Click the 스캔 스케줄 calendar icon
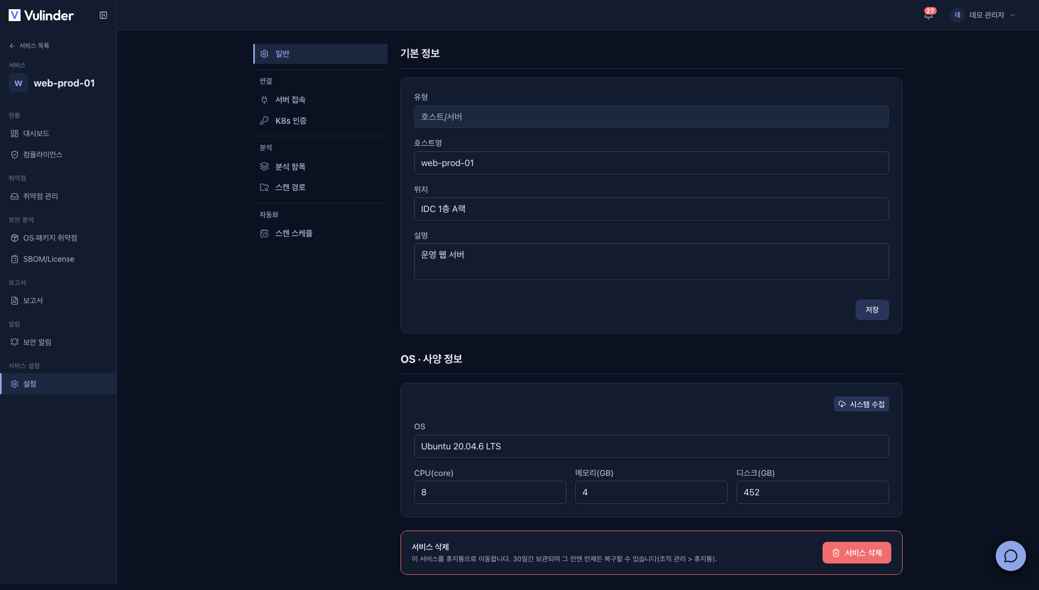 [264, 234]
